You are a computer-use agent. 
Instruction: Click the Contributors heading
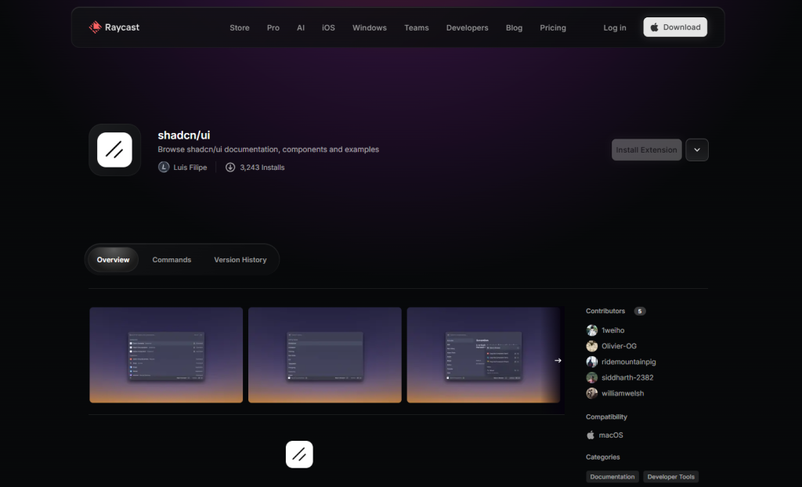click(x=605, y=311)
